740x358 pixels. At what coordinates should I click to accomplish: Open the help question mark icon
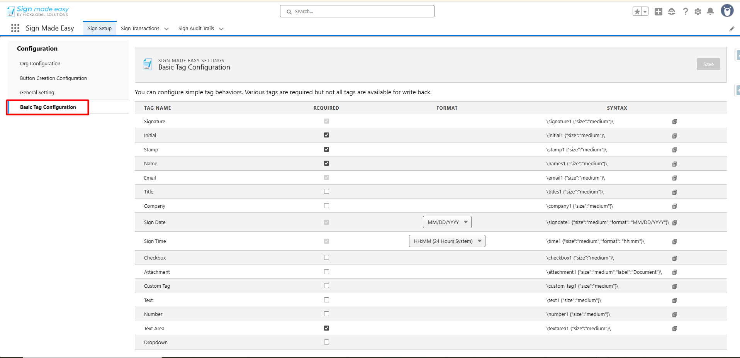click(x=685, y=12)
